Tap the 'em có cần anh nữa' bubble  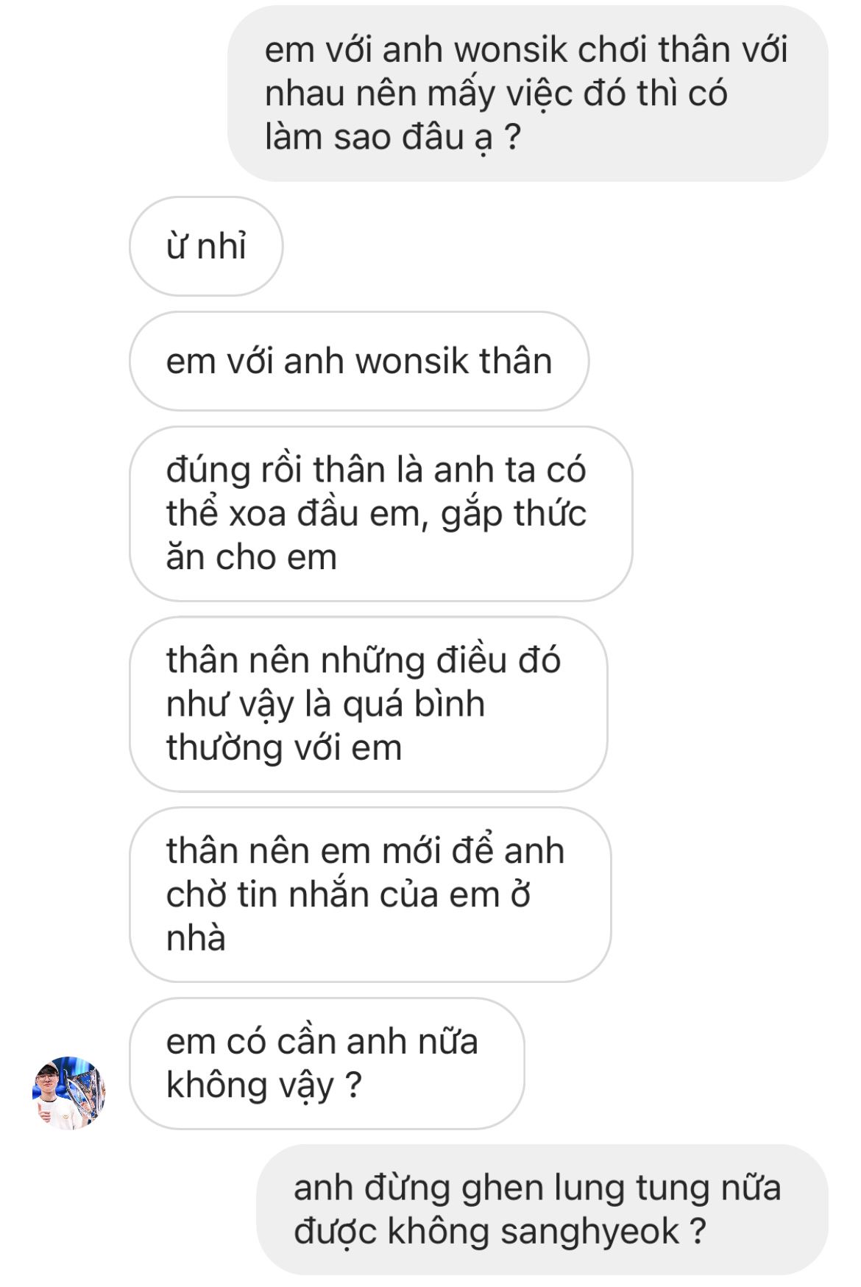pyautogui.click(x=327, y=1063)
